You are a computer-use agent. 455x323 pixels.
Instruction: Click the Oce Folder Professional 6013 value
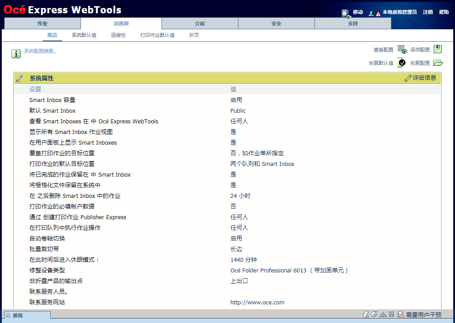point(289,270)
